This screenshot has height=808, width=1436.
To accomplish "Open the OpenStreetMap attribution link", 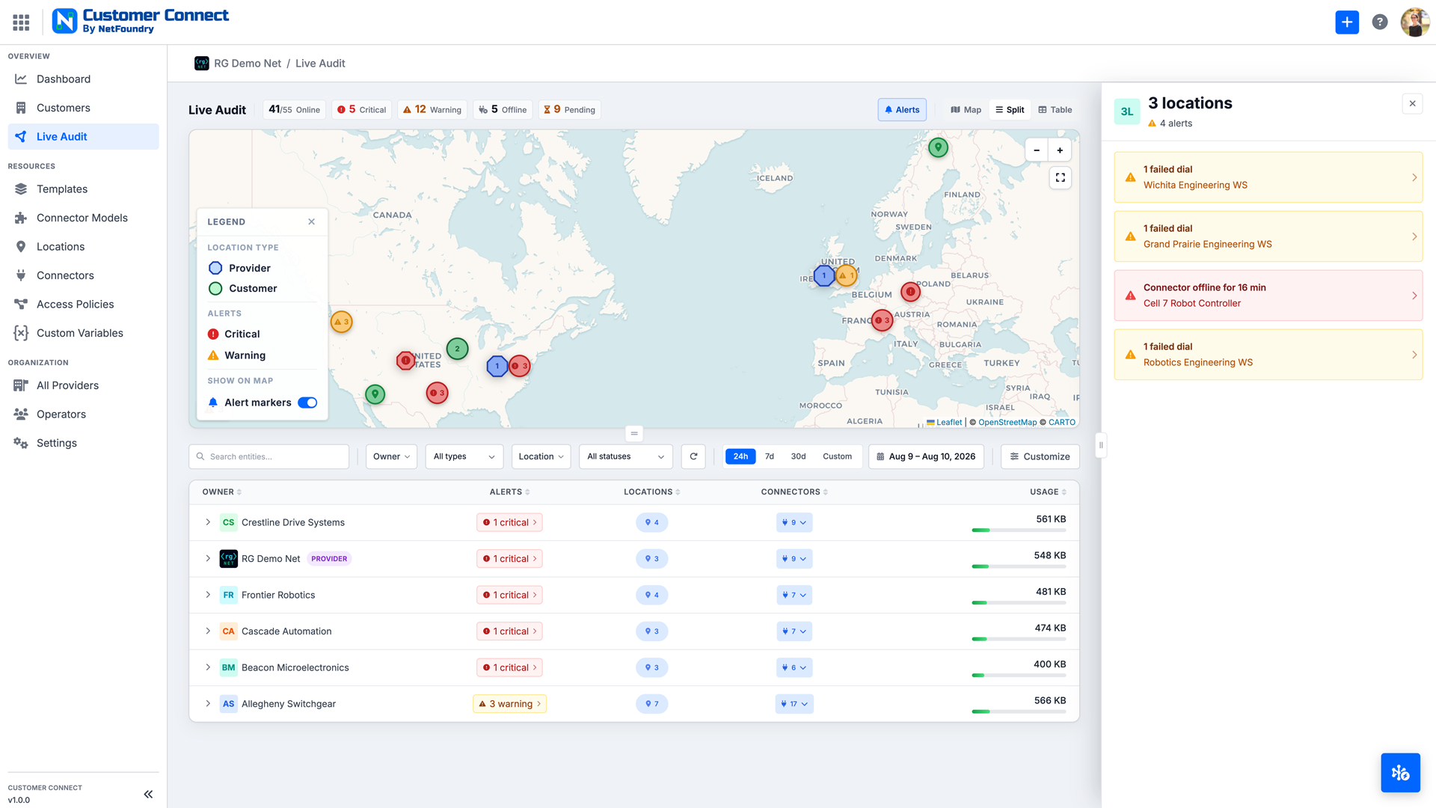I will (1007, 423).
